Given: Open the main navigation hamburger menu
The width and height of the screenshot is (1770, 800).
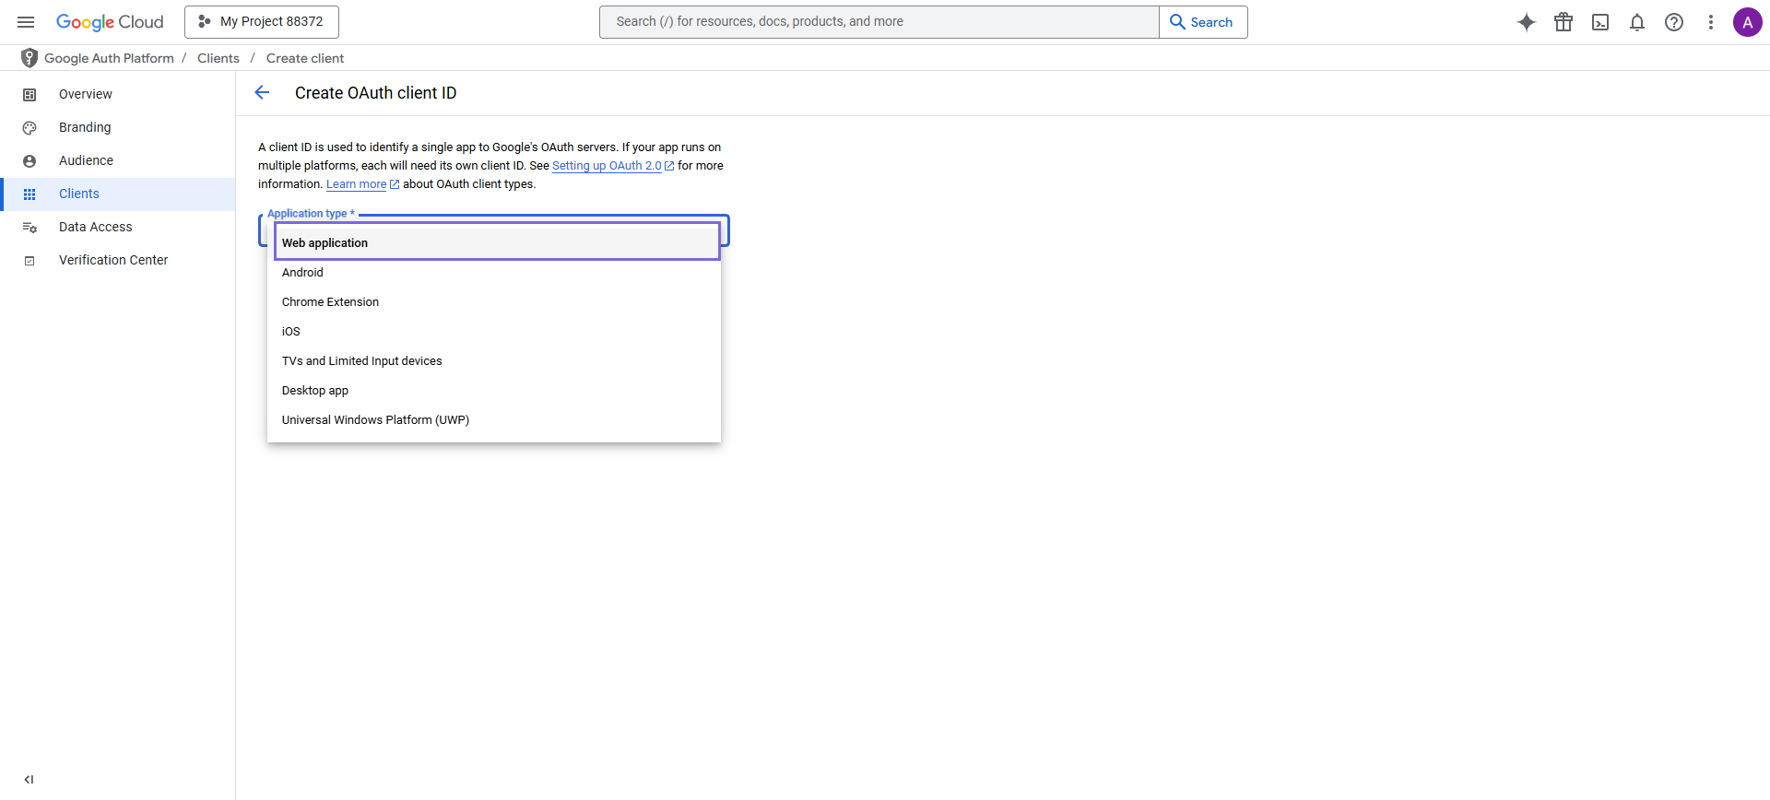Looking at the screenshot, I should 26,22.
